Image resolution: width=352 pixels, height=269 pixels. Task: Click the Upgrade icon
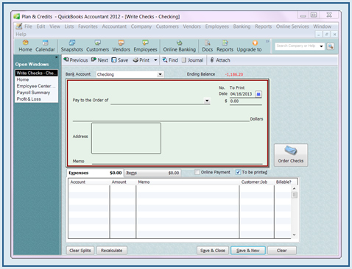[249, 46]
